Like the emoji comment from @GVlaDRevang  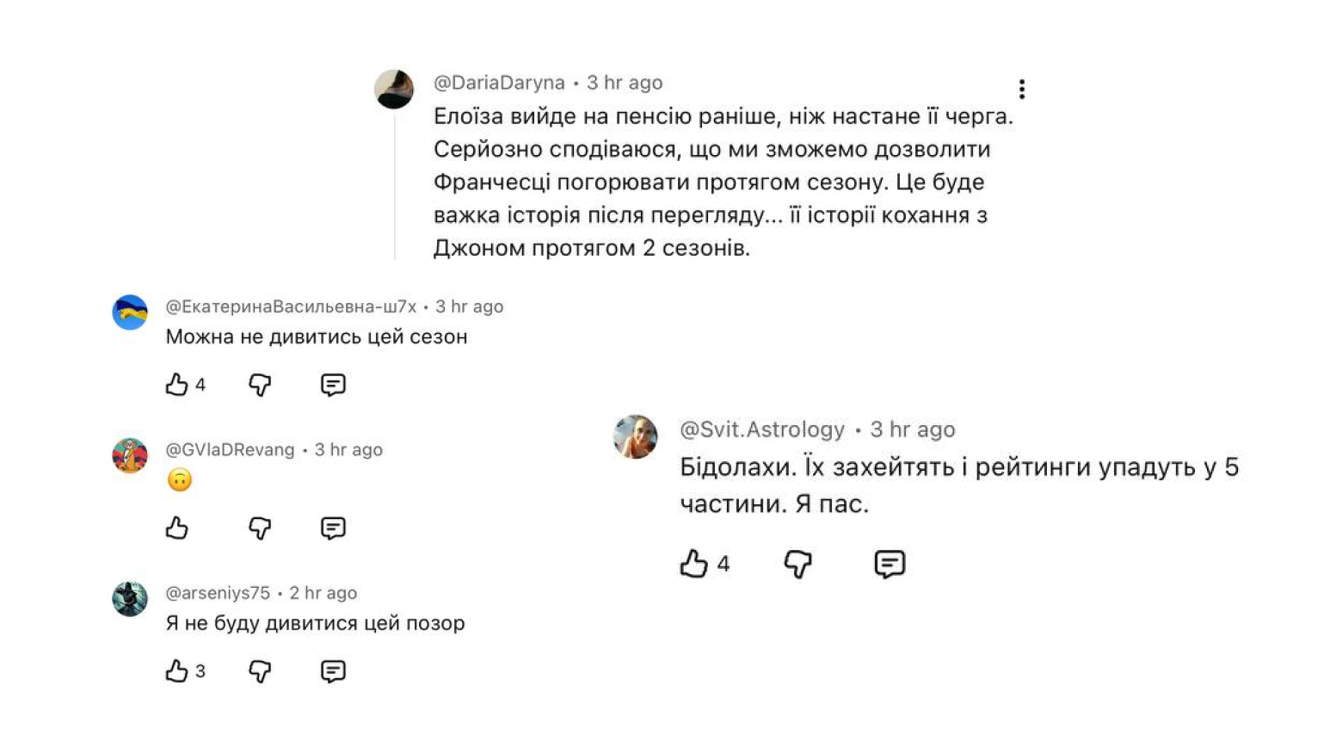pyautogui.click(x=176, y=528)
